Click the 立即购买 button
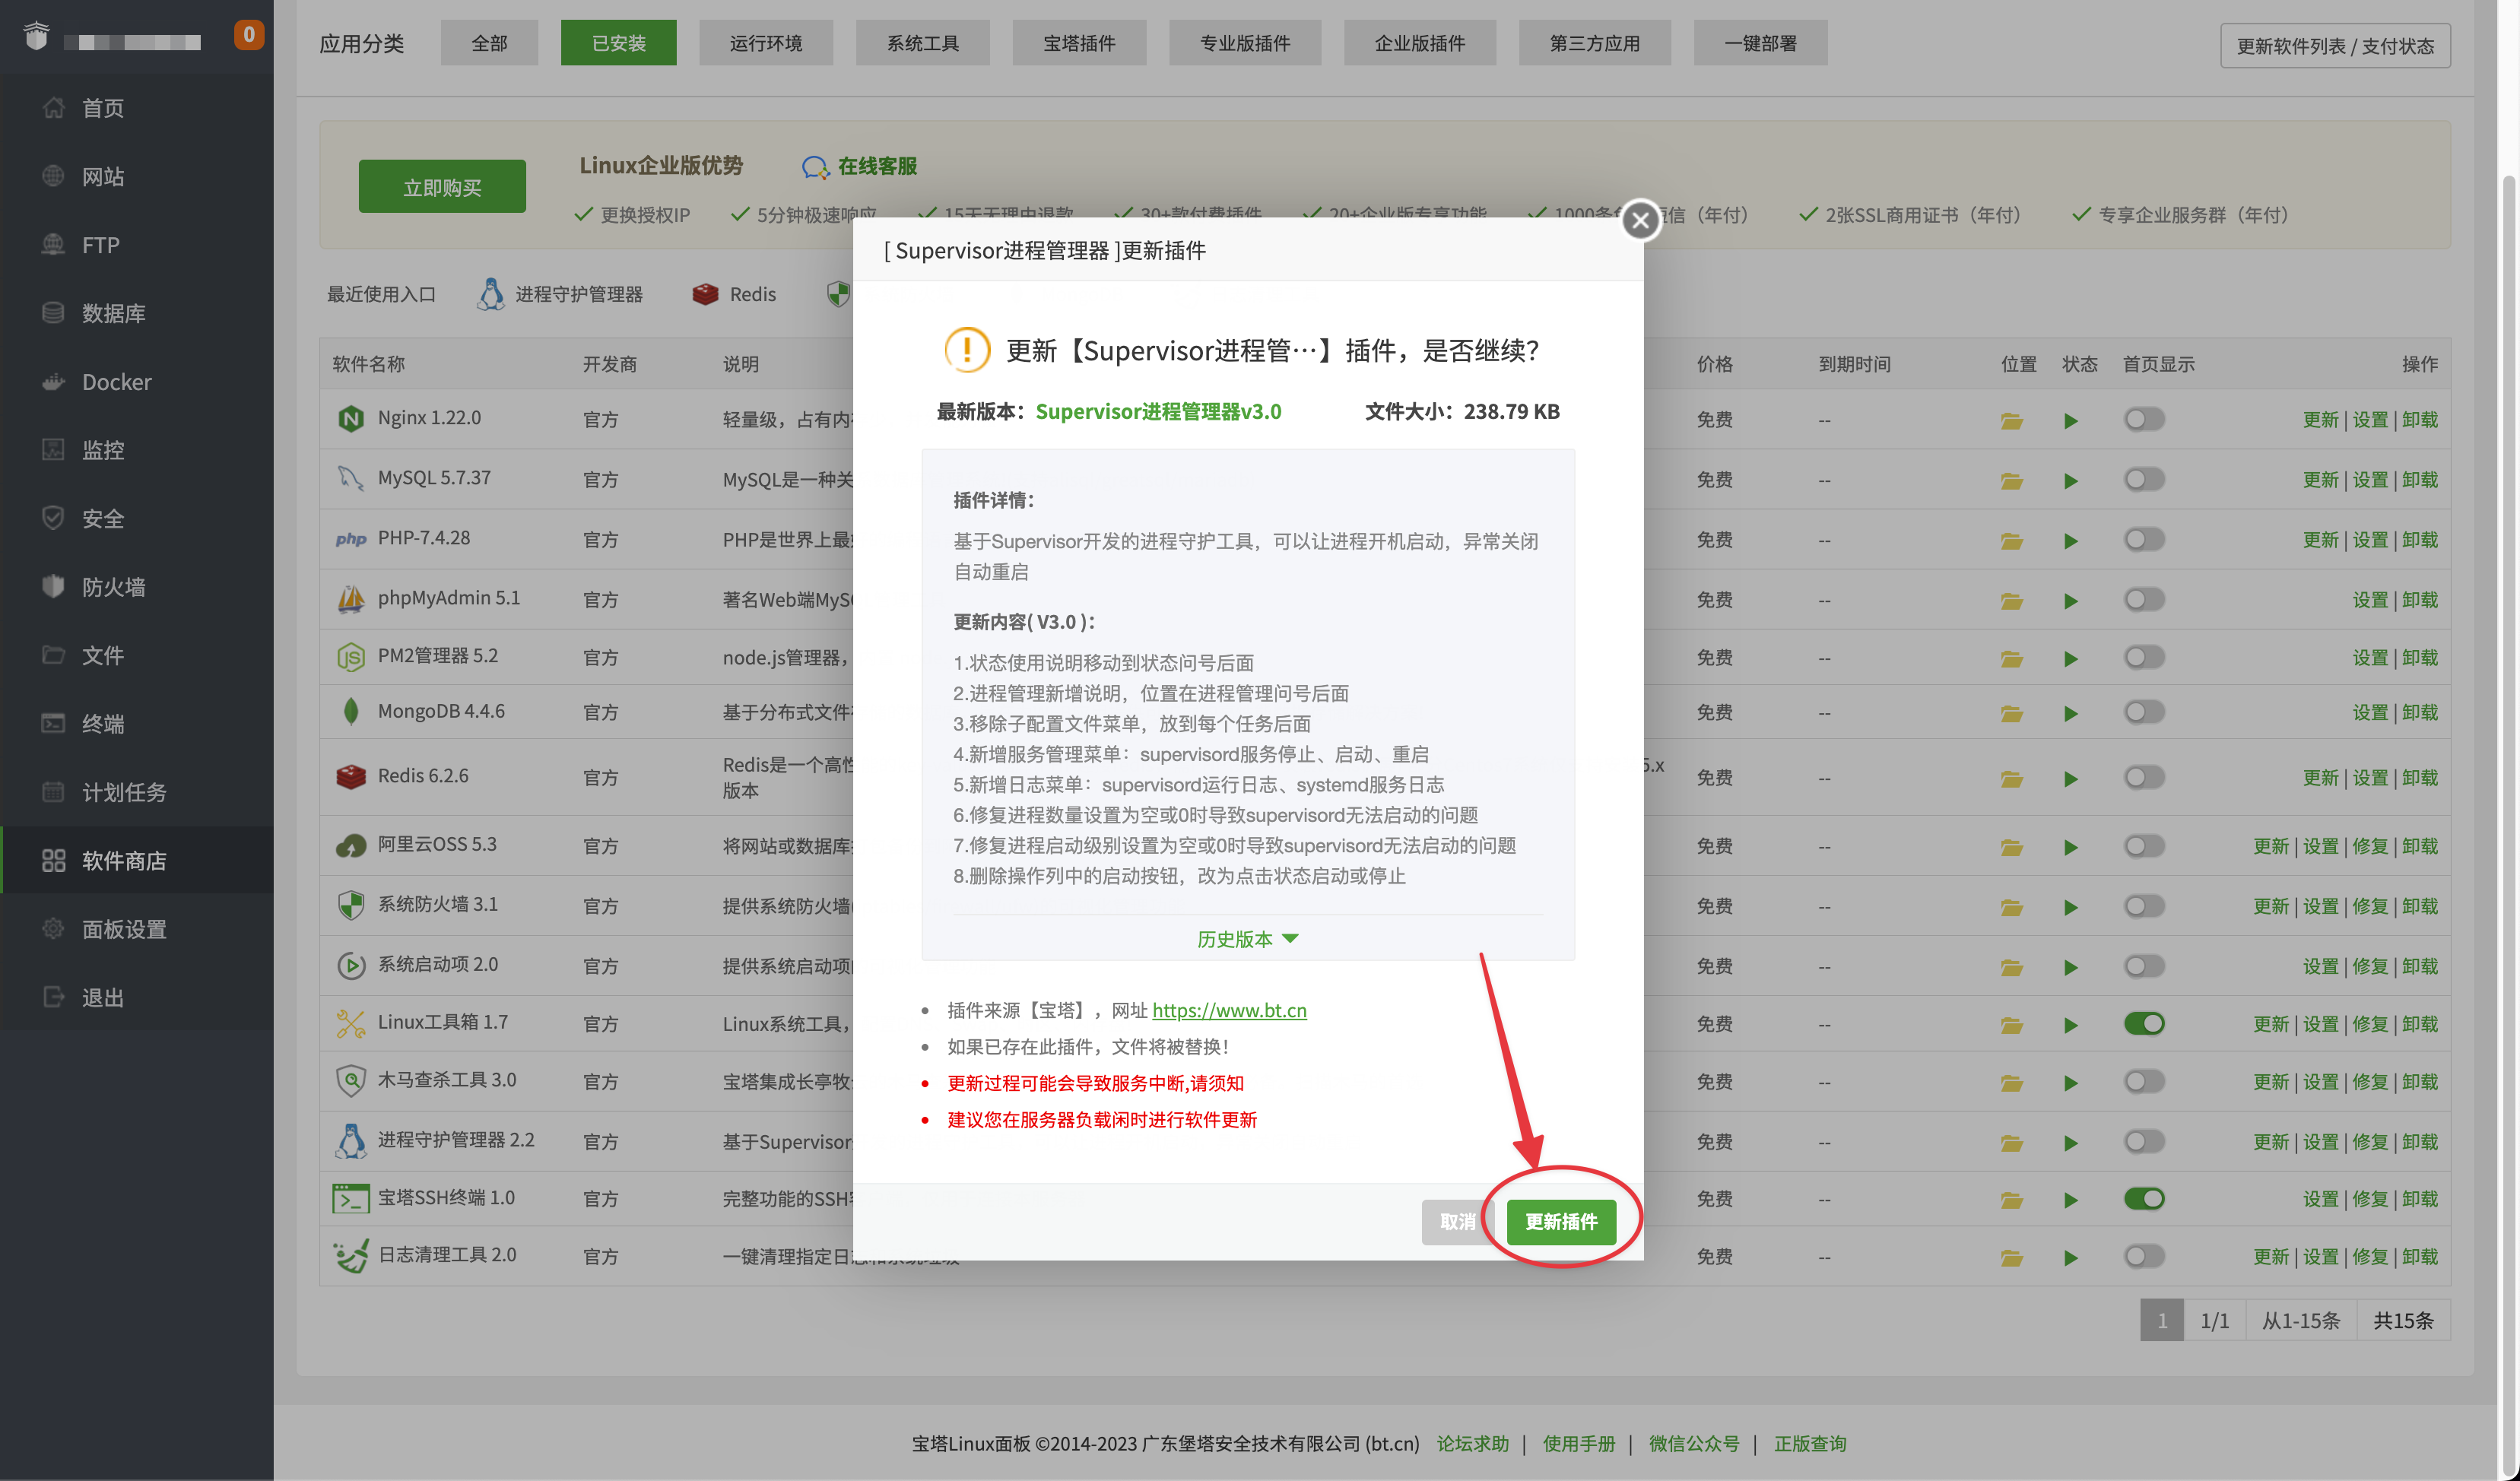Viewport: 2520px width, 1481px height. [x=442, y=187]
